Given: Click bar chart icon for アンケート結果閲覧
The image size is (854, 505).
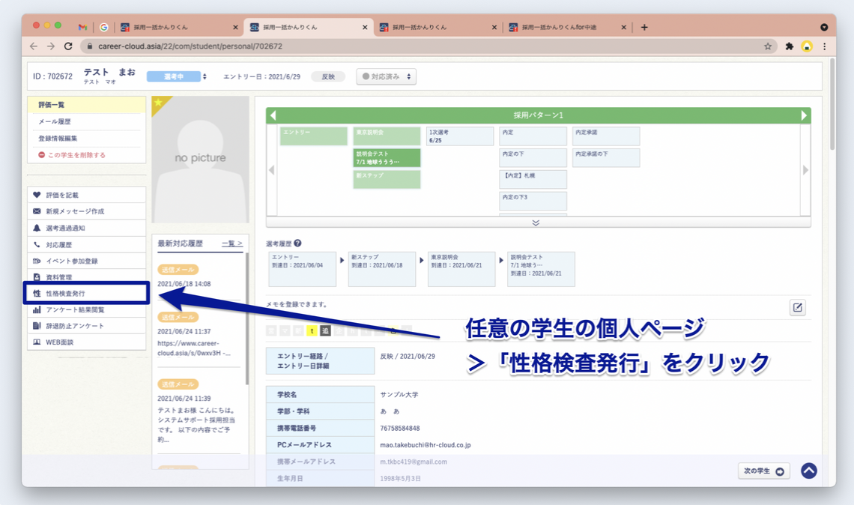Looking at the screenshot, I should tap(37, 309).
